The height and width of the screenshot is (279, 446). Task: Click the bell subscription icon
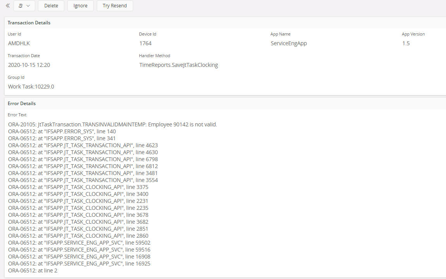coord(21,6)
